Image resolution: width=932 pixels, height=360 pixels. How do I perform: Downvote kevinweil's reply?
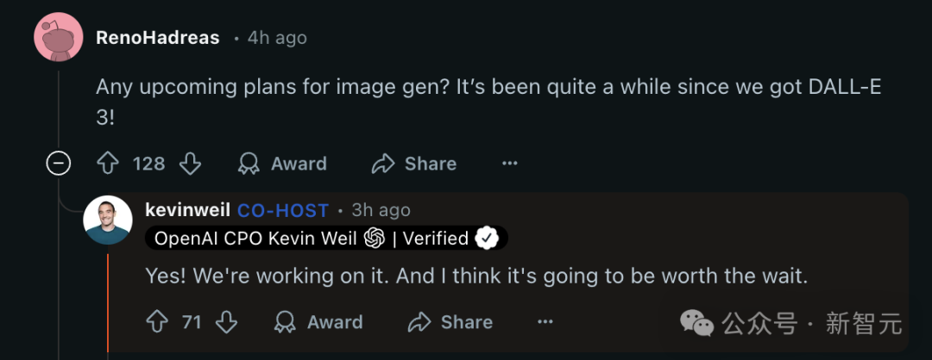pyautogui.click(x=226, y=322)
